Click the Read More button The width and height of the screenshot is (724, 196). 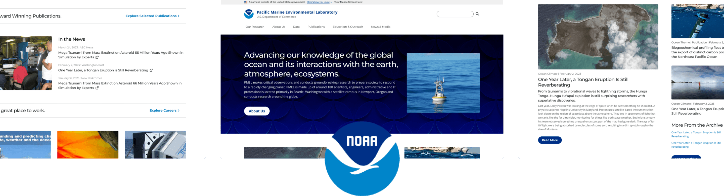(550, 140)
